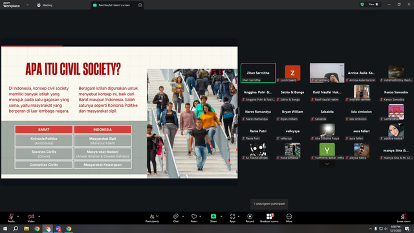Open File Explorer from the taskbar

pyautogui.click(x=27, y=228)
